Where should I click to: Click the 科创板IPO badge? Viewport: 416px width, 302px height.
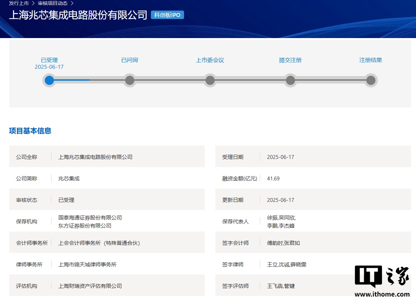(x=167, y=15)
